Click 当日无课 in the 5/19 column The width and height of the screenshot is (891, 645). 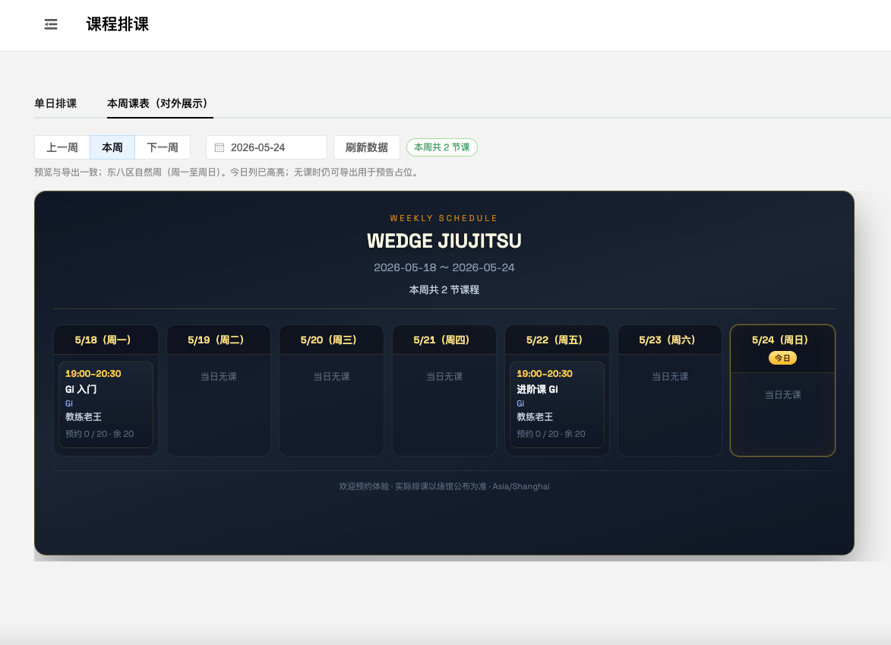[x=218, y=377]
